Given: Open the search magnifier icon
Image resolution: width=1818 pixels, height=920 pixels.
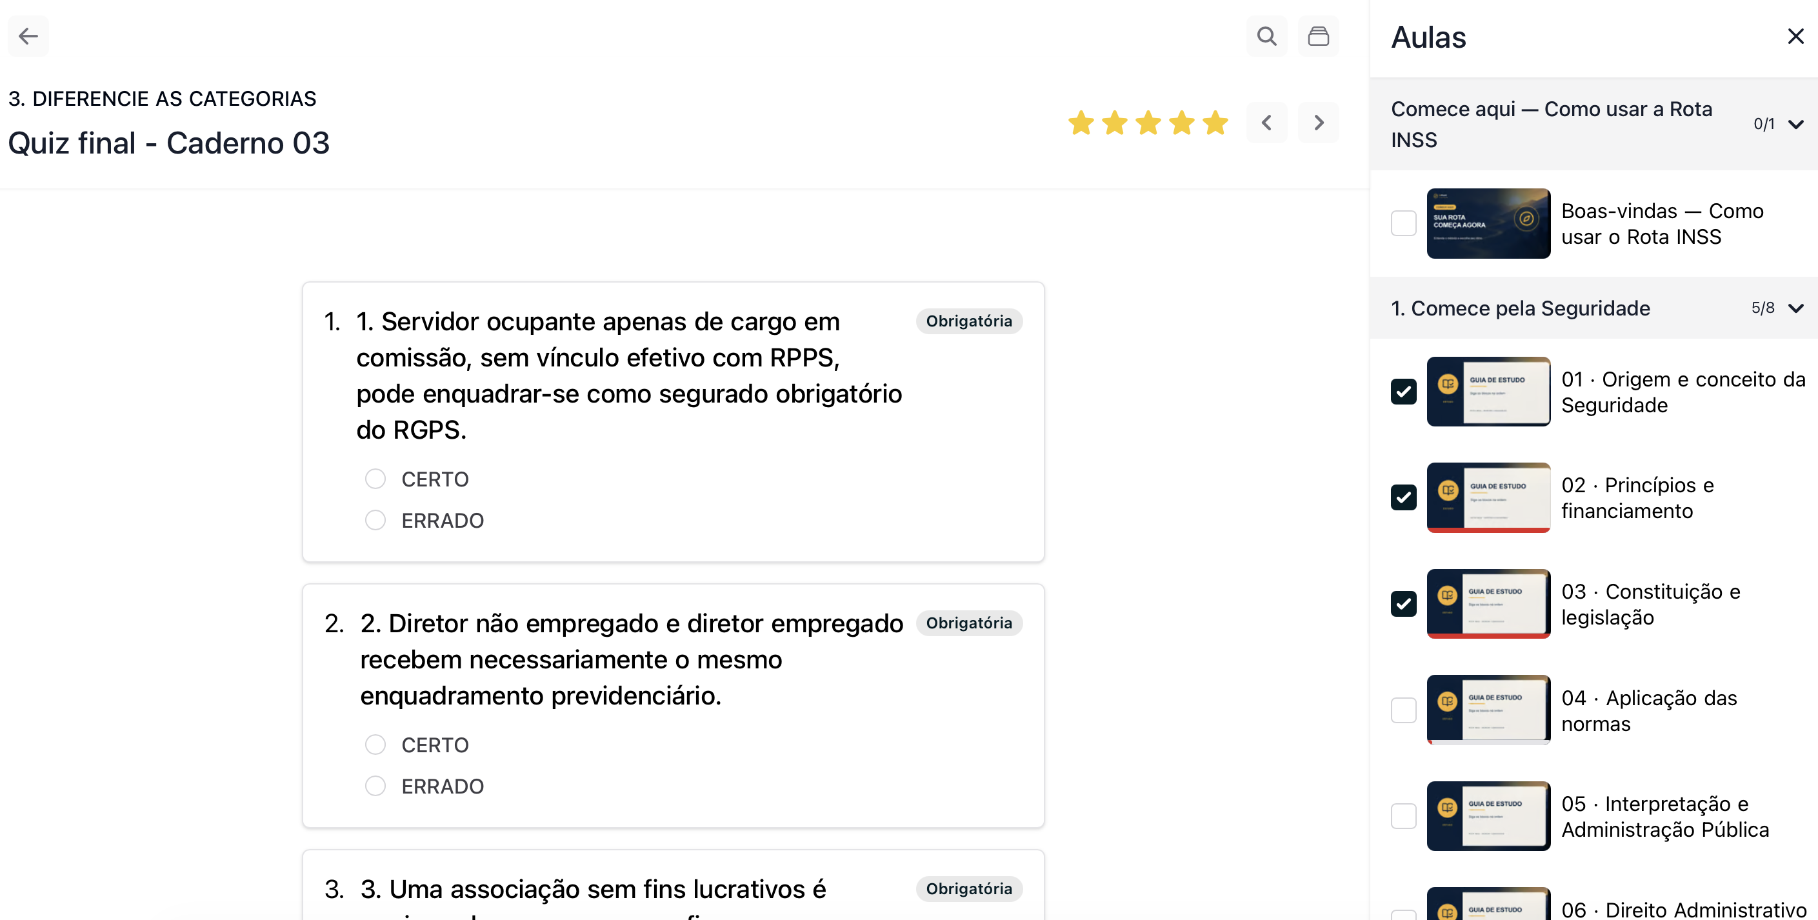Looking at the screenshot, I should pos(1267,36).
